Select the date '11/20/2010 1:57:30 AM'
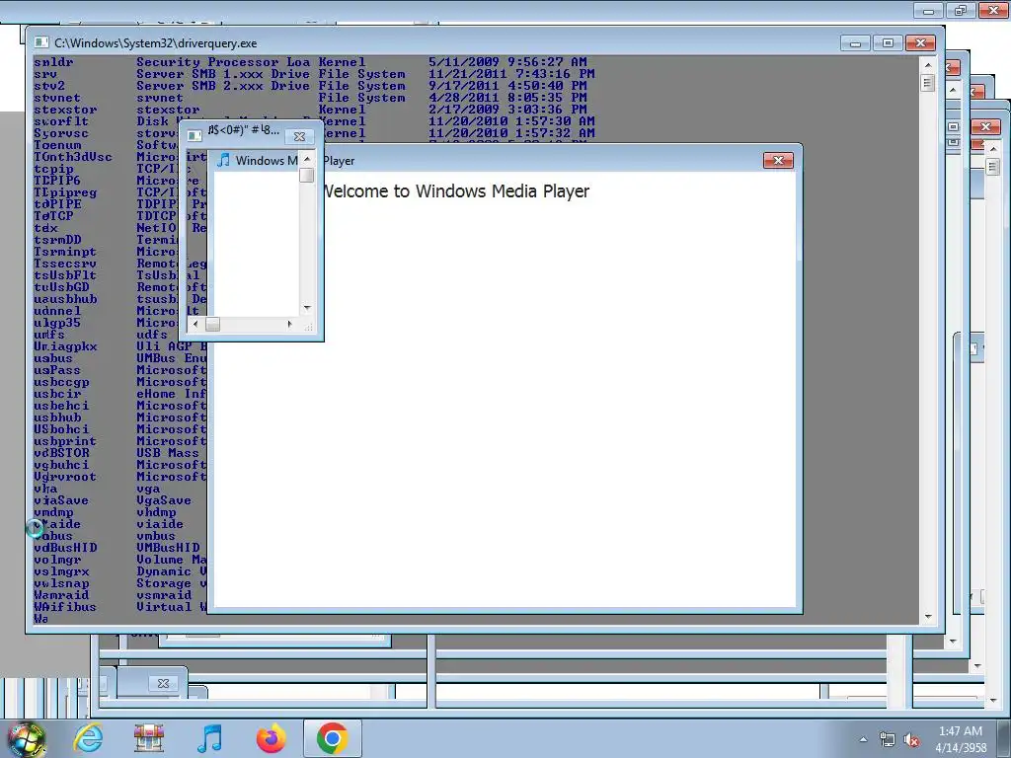This screenshot has height=758, width=1011. click(x=512, y=121)
